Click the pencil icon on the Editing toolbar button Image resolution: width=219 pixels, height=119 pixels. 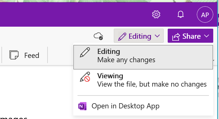pos(122,36)
